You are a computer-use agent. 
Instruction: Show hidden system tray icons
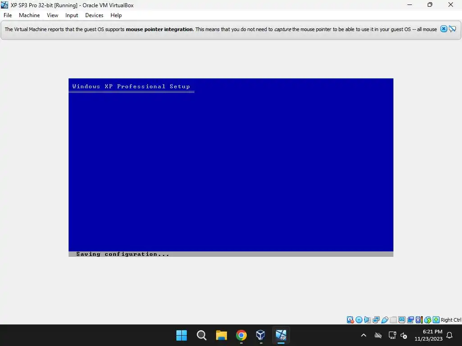click(x=364, y=335)
